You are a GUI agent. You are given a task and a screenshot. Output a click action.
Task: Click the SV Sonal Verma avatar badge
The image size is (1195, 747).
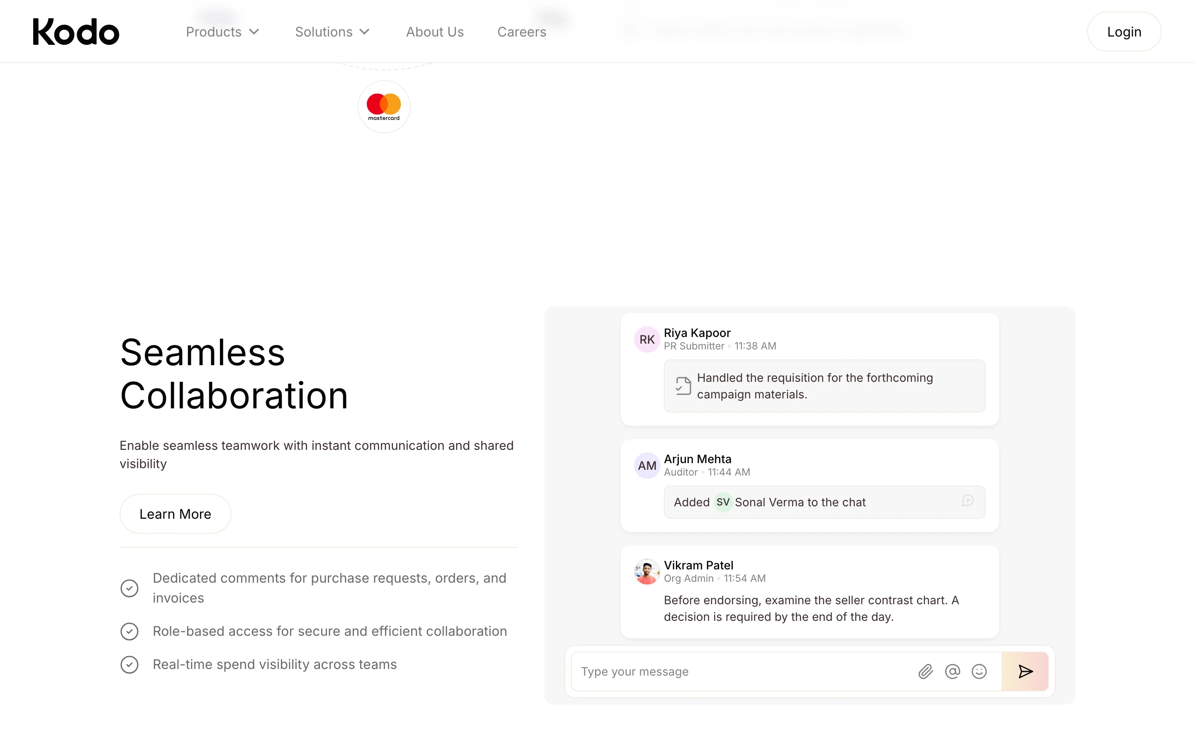coord(723,502)
